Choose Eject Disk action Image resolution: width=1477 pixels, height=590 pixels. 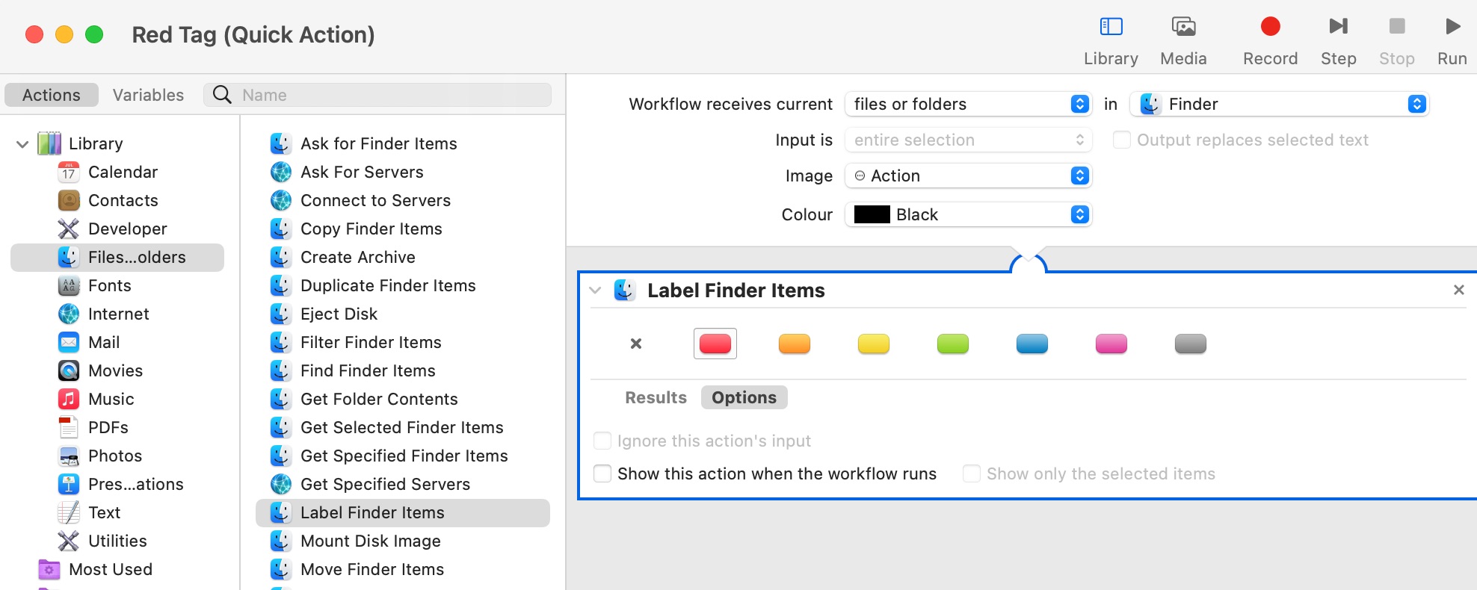(339, 314)
